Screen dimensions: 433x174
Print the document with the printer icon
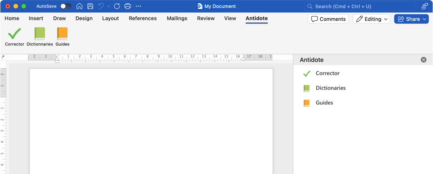127,6
